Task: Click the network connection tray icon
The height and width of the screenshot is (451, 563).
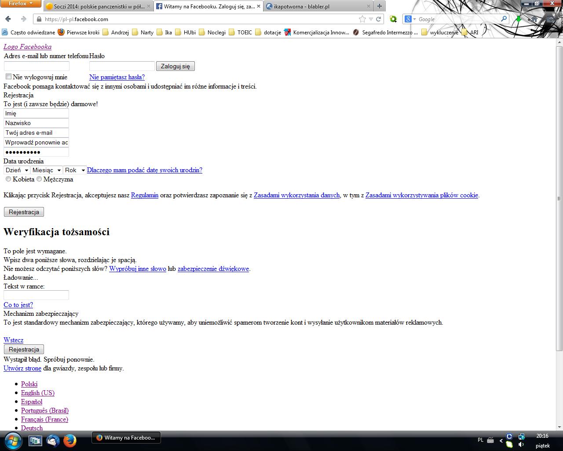Action: coord(521,436)
